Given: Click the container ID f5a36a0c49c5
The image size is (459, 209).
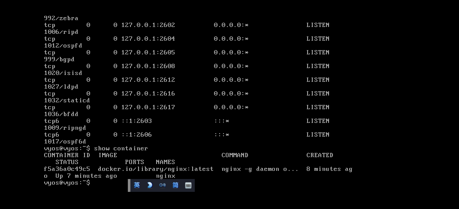Looking at the screenshot, I should pos(67,169).
